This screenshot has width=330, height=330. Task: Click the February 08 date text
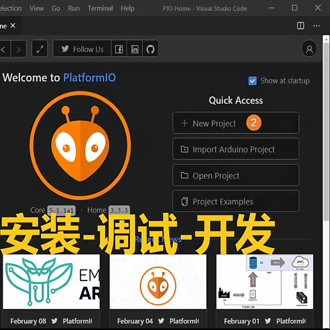pos(28,321)
